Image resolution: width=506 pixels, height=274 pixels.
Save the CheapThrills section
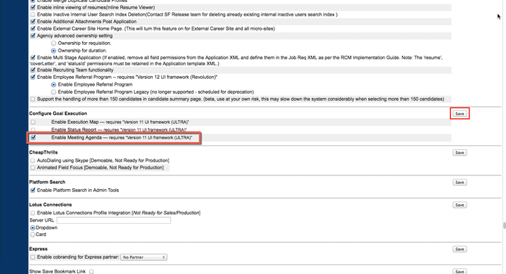[x=460, y=153]
